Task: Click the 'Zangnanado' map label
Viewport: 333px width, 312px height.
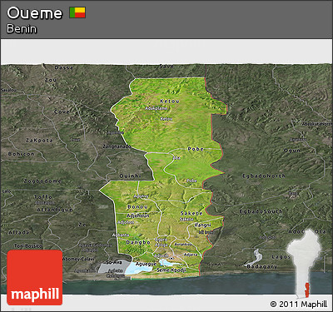Action: 117,146
